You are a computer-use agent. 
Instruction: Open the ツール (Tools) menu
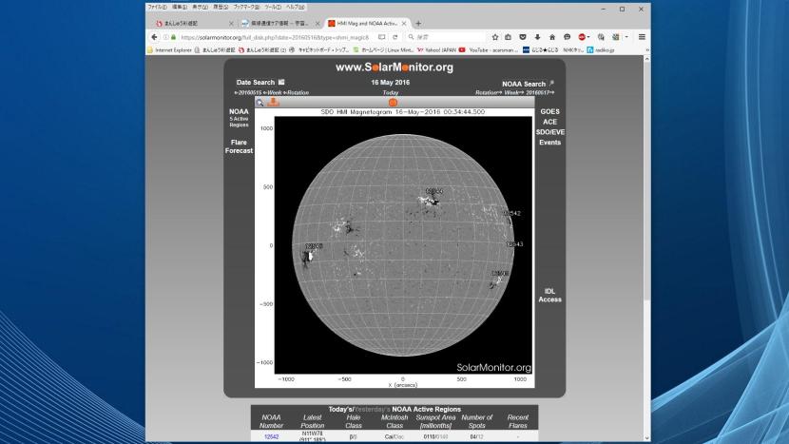pyautogui.click(x=273, y=7)
